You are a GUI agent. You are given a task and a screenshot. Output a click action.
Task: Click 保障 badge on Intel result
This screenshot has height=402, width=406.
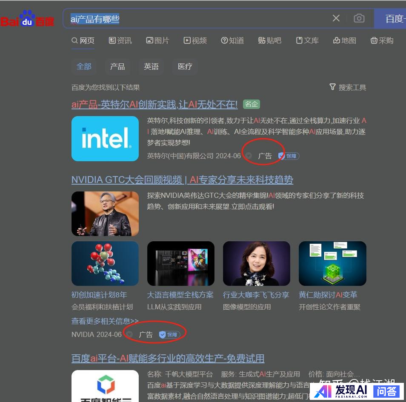[289, 156]
